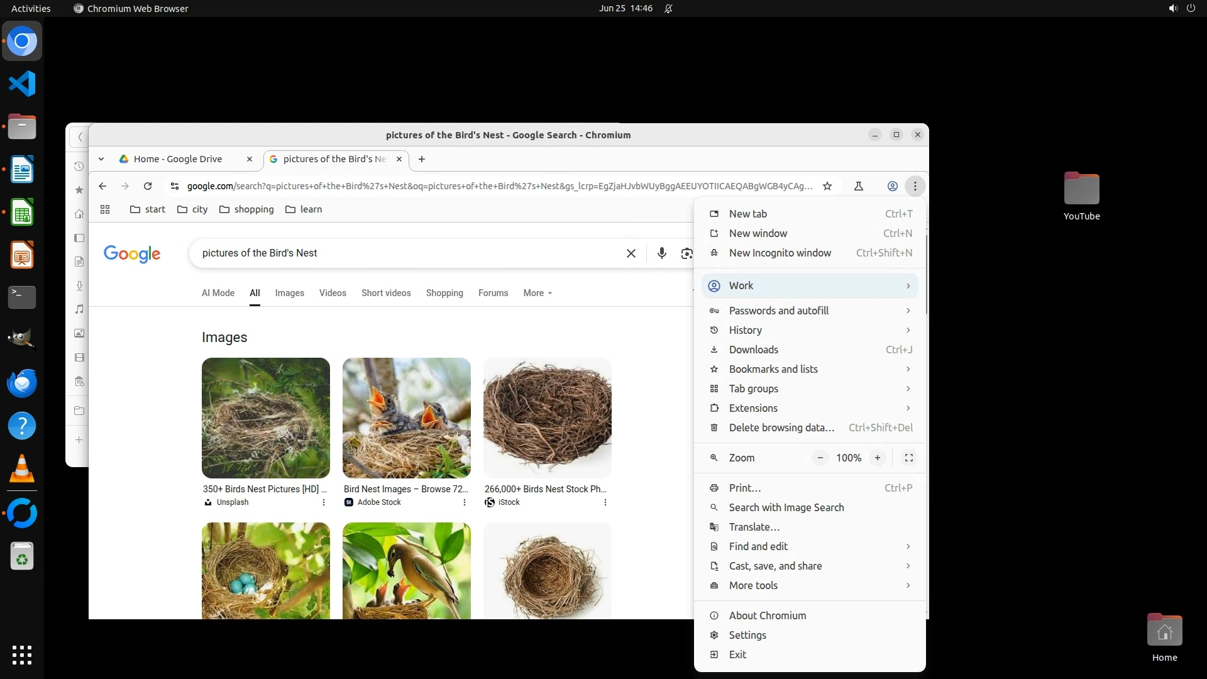
Task: Reload the current page
Action: coord(148,186)
